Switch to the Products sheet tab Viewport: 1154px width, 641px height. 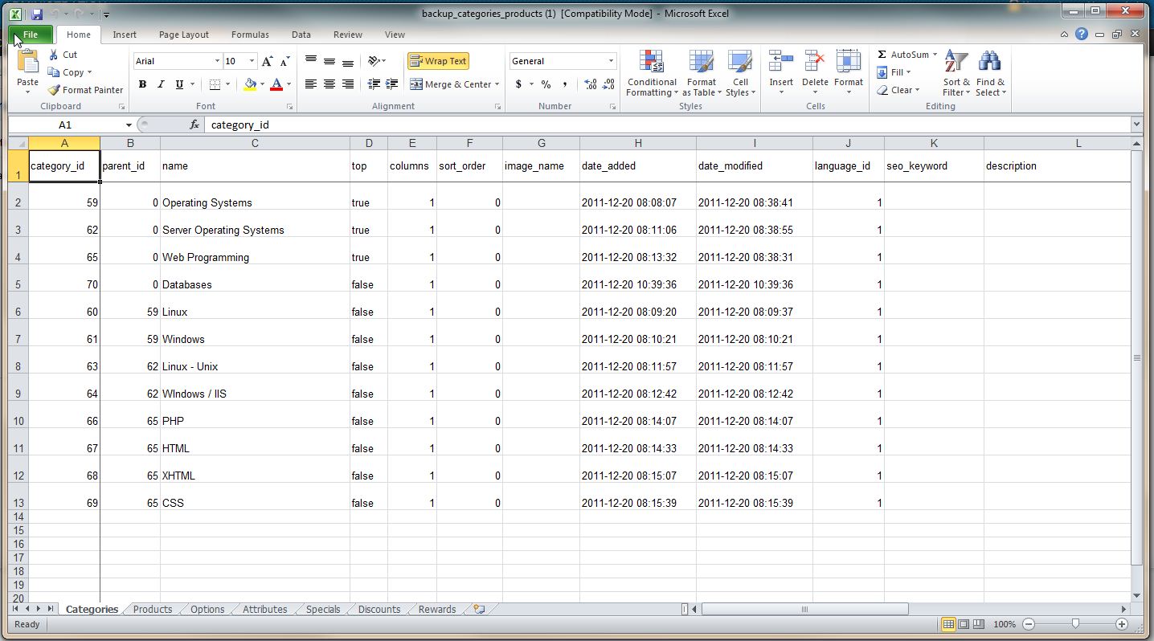(153, 610)
